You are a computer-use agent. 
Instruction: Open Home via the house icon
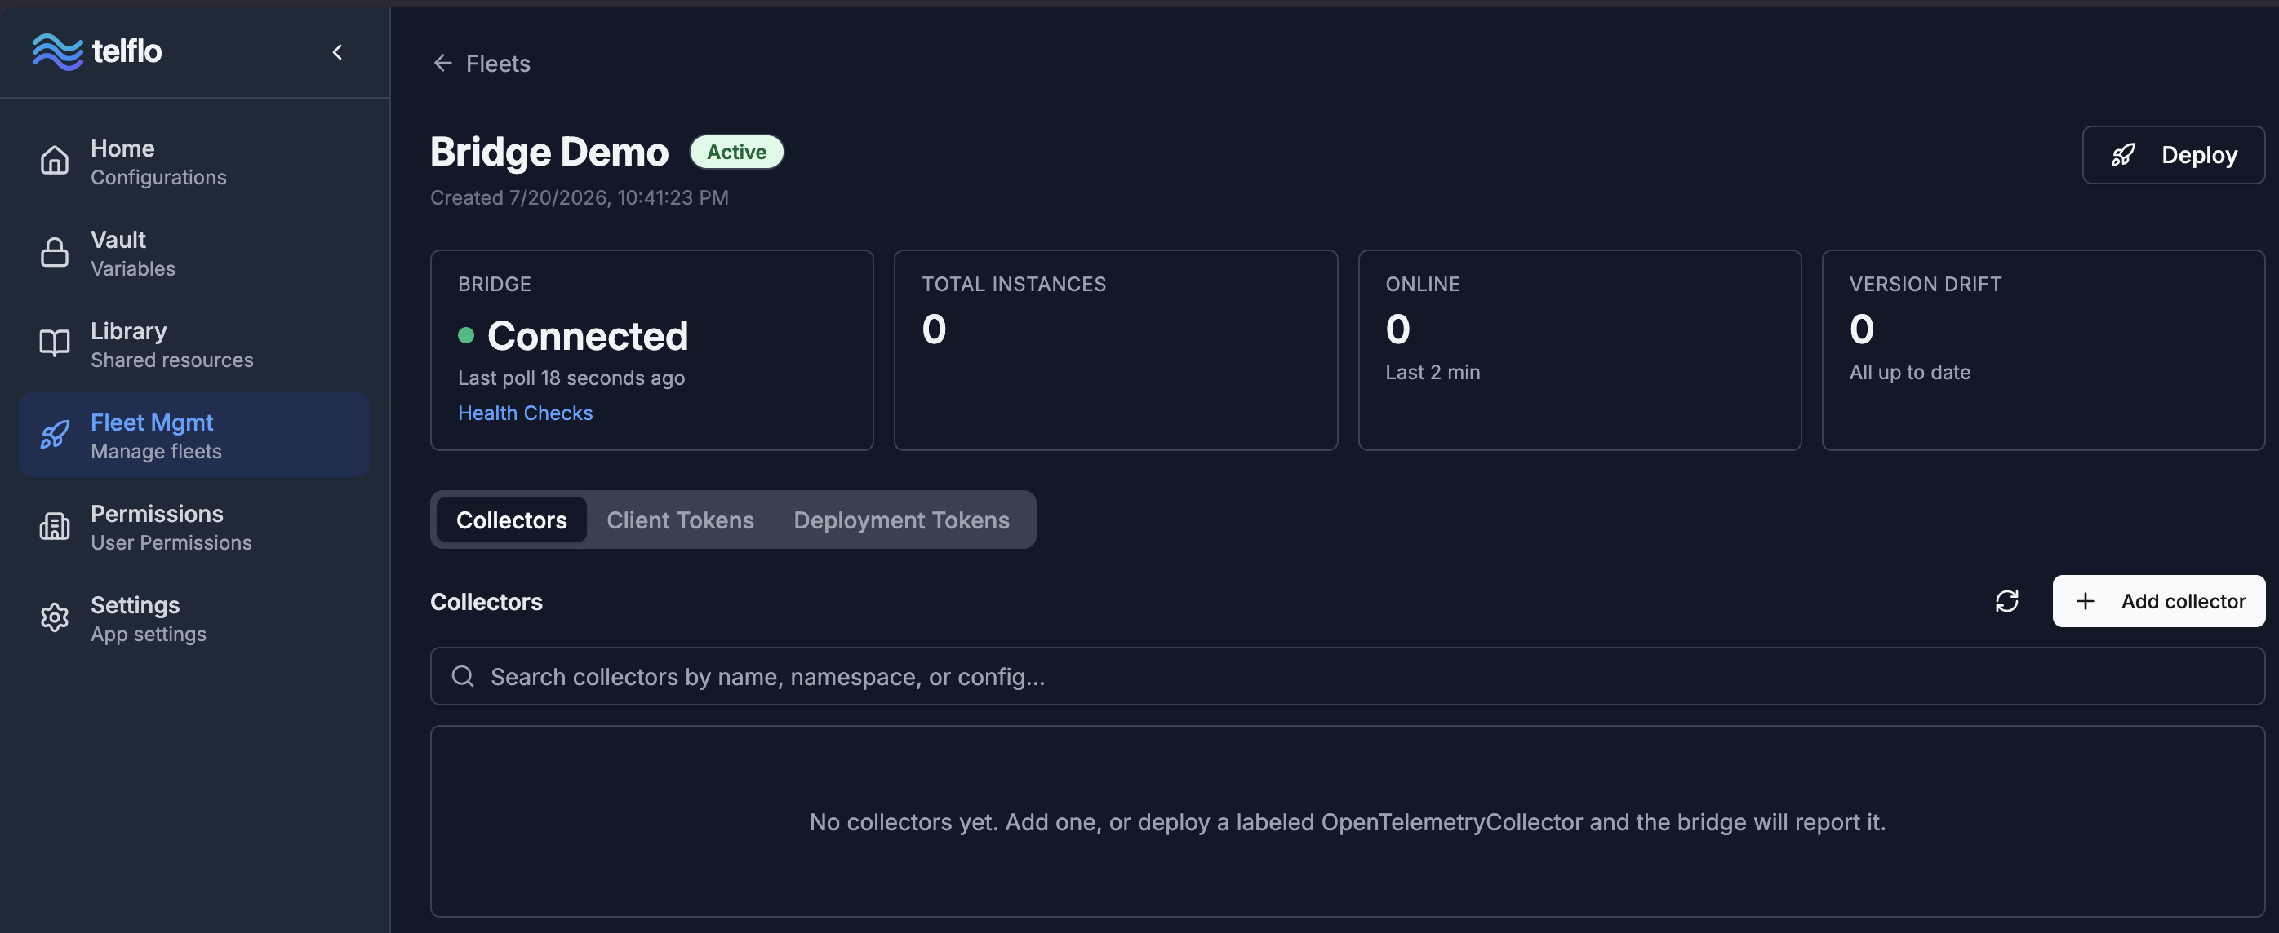coord(54,161)
